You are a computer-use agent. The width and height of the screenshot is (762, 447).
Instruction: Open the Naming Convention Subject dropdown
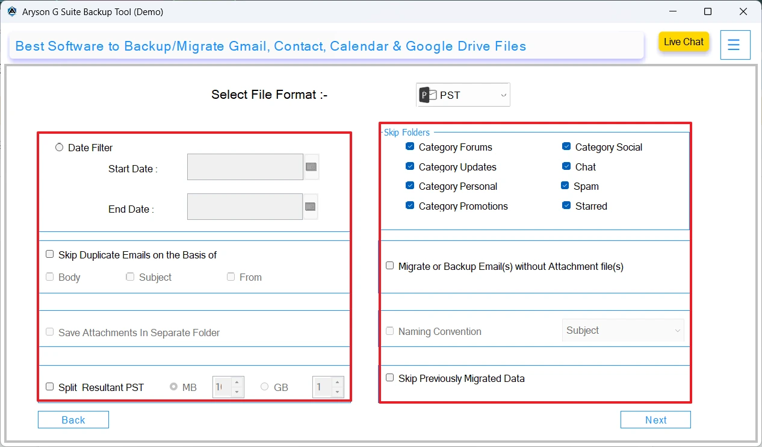[x=623, y=330]
